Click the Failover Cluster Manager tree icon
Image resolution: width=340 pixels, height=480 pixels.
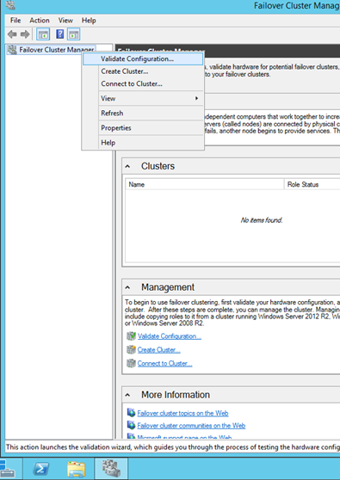click(12, 50)
